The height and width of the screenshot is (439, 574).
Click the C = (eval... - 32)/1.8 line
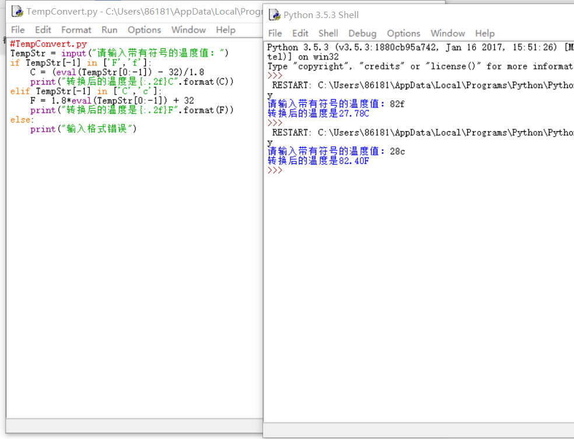pyautogui.click(x=117, y=72)
